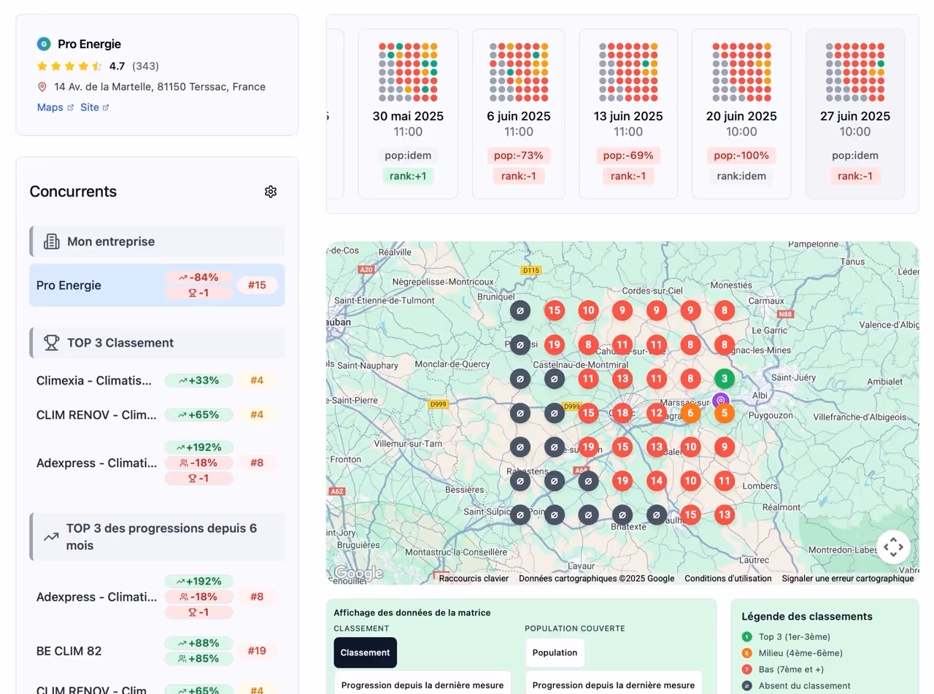Open the 30 mai 2025 measurement card

pyautogui.click(x=408, y=114)
